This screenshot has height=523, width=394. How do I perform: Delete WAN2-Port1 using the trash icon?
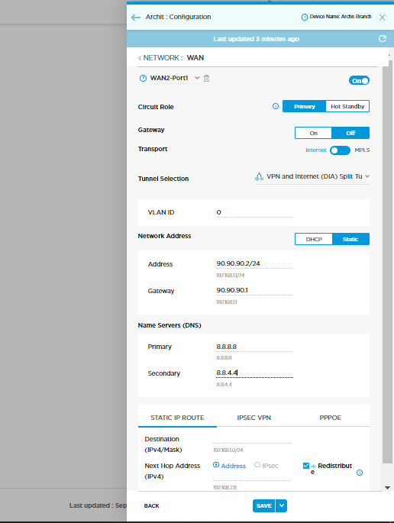point(206,79)
